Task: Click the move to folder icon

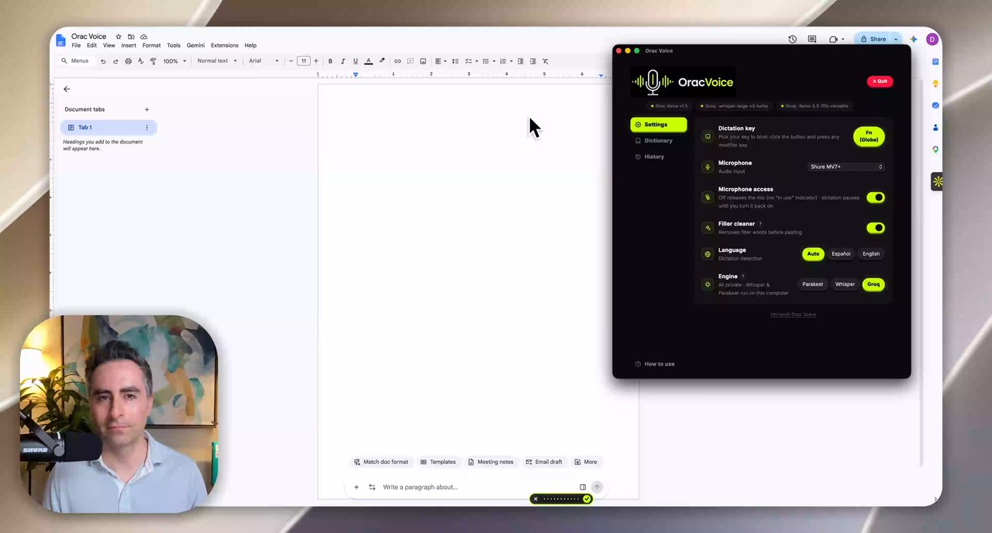Action: (131, 36)
